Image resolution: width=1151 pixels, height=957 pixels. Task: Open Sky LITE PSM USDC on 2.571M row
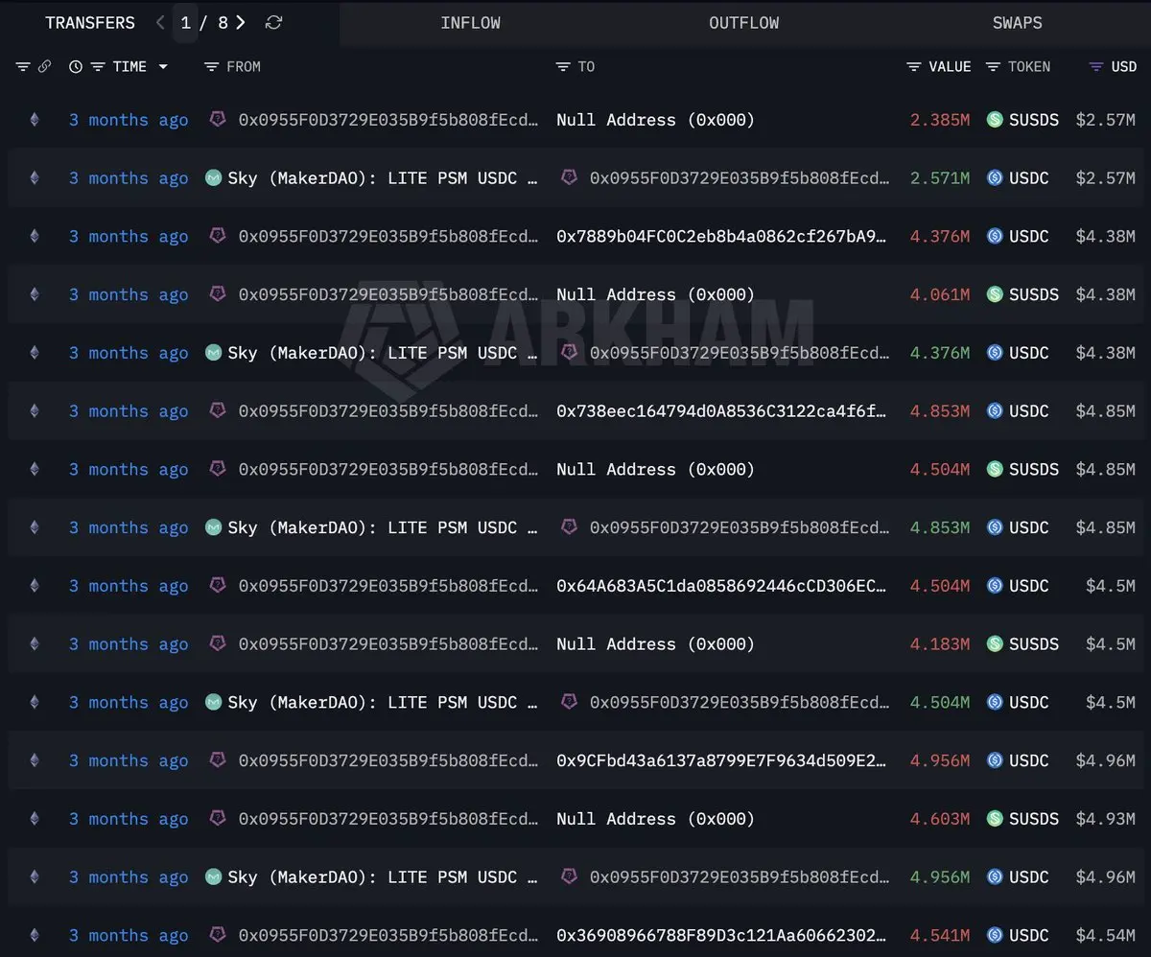[x=383, y=178]
